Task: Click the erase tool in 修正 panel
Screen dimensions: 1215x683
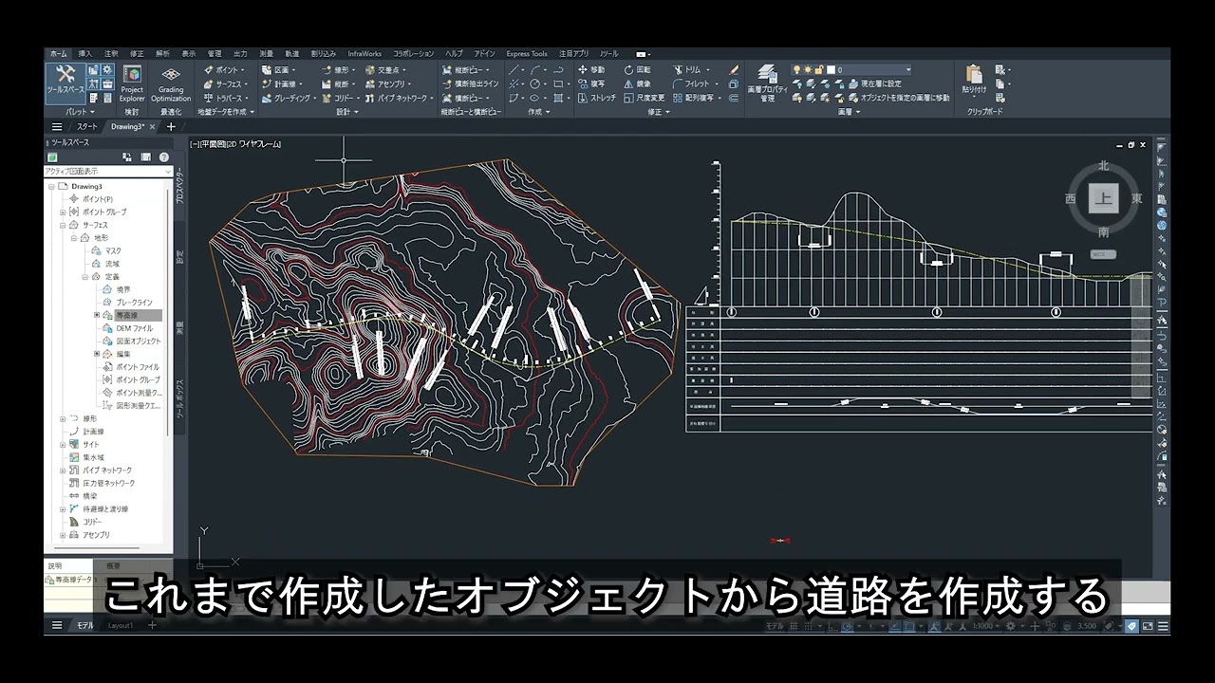Action: coord(733,70)
